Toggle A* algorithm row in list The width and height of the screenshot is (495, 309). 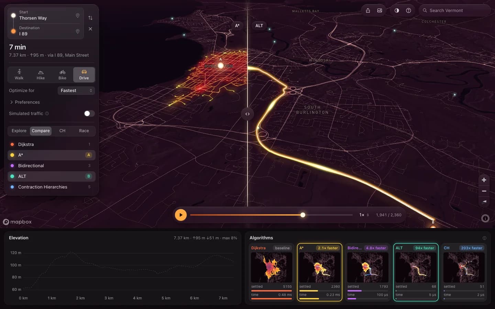51,155
